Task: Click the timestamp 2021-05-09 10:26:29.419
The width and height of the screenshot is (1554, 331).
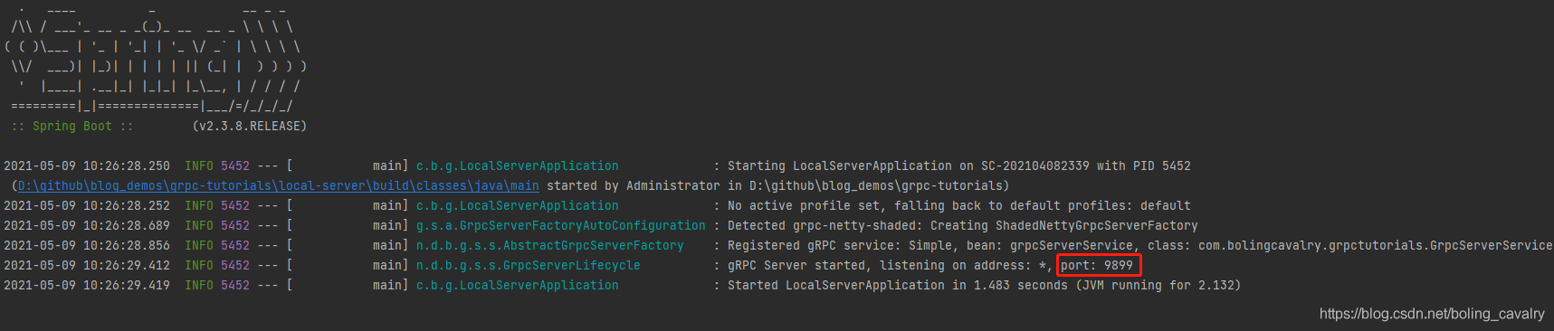Action: [x=87, y=285]
